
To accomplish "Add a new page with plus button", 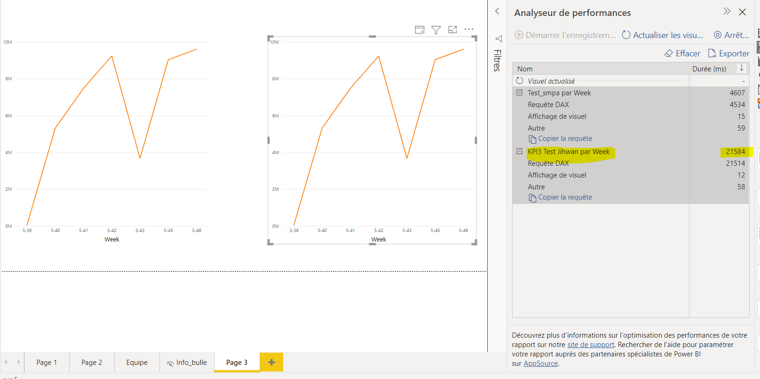I will click(271, 362).
